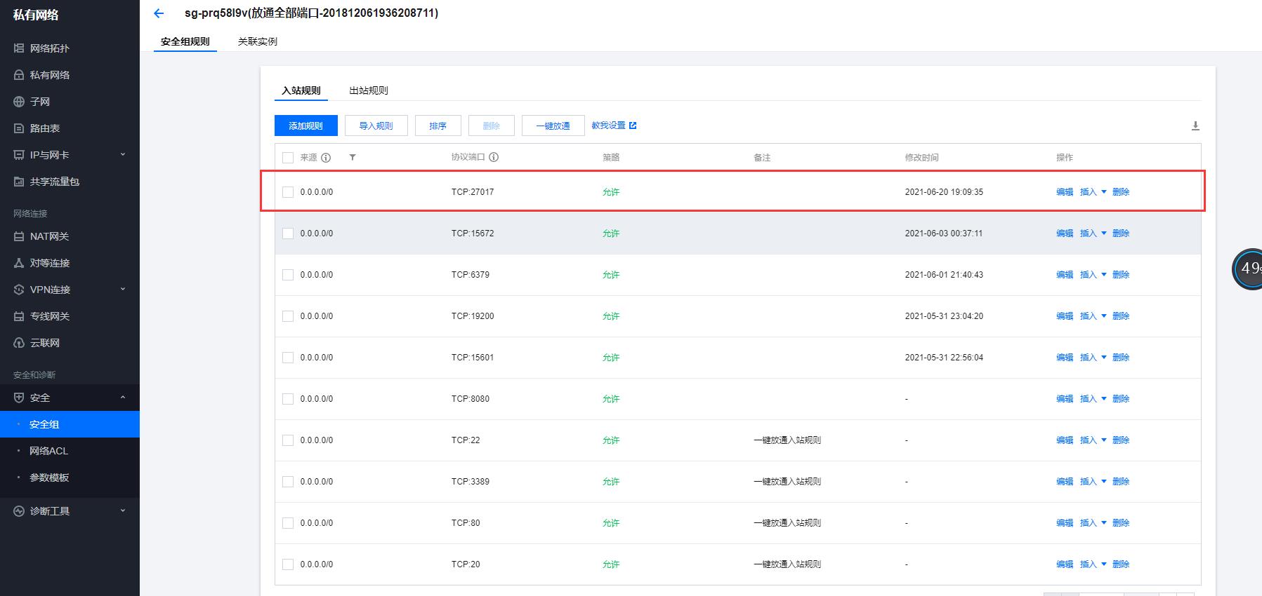Download rules using download icon
This screenshot has height=596, width=1262.
click(1195, 126)
